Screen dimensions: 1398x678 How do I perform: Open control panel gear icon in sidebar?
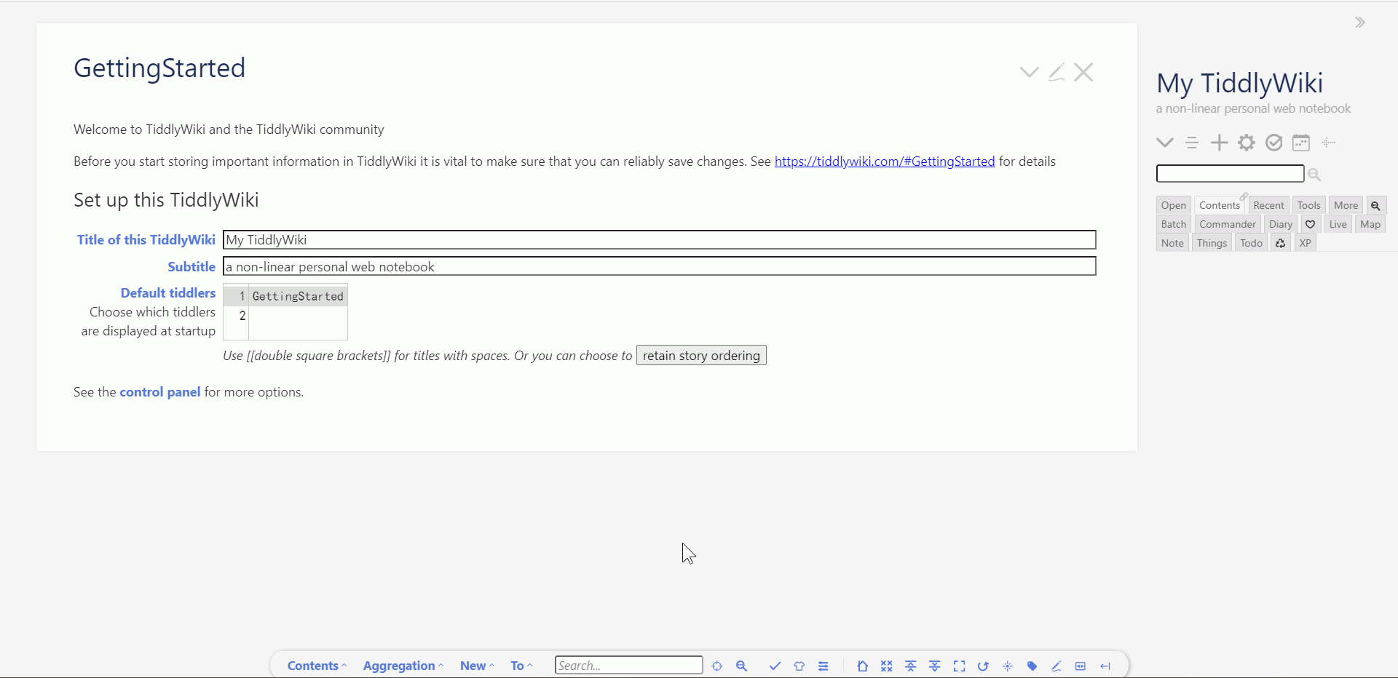pyautogui.click(x=1247, y=143)
